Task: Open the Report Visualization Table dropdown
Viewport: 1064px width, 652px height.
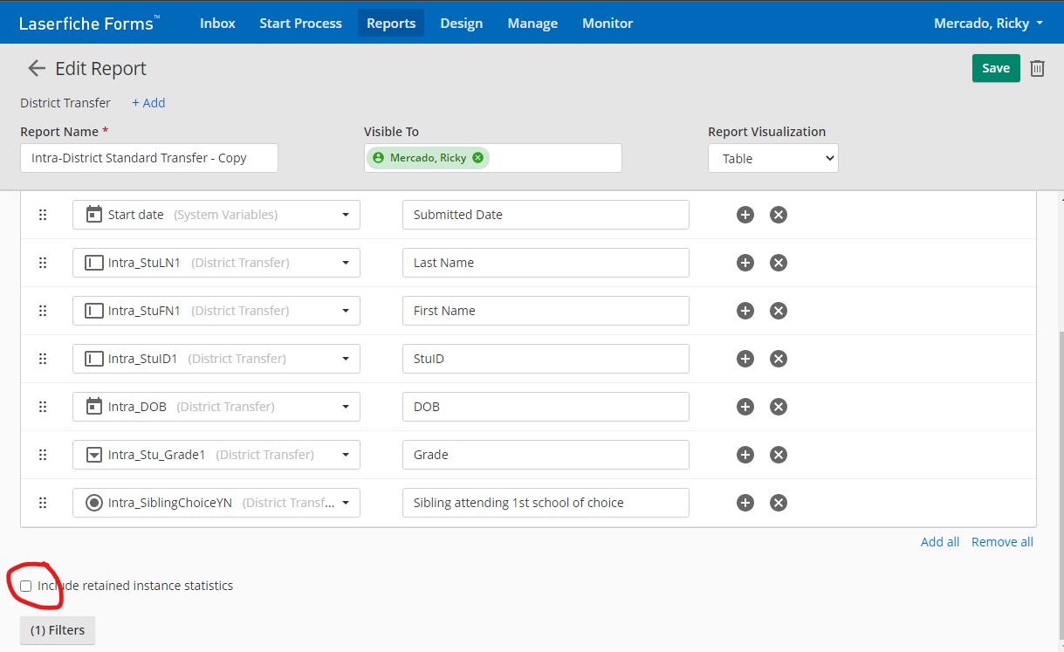Action: click(x=772, y=159)
